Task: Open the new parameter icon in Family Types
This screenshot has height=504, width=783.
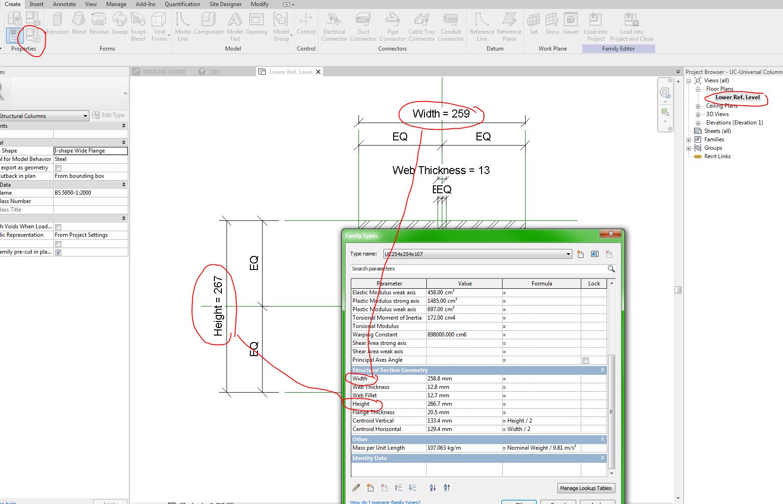Action: click(580, 254)
